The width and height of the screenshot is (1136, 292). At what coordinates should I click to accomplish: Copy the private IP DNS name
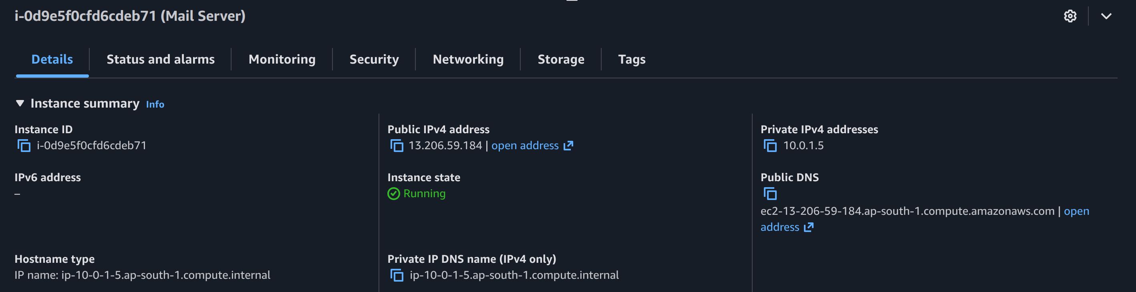click(397, 275)
